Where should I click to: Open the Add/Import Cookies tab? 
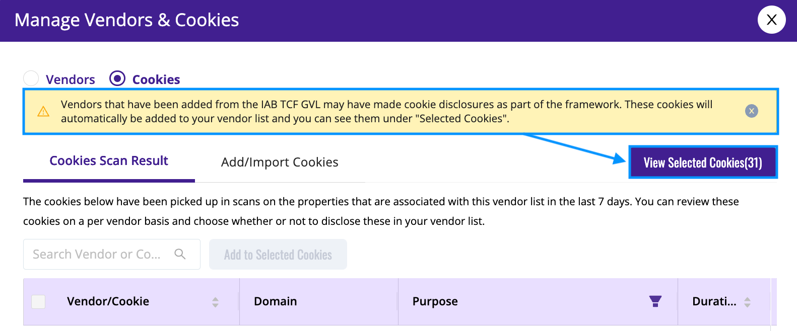[280, 162]
